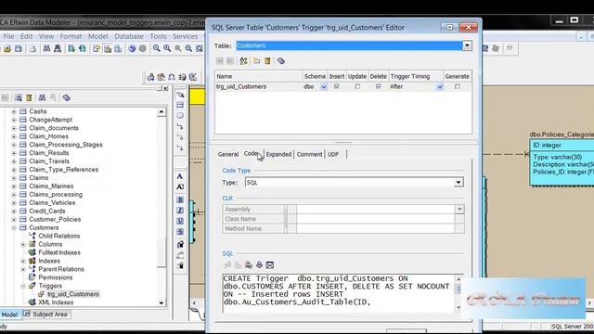The width and height of the screenshot is (594, 334).
Task: Toggle Bold using the B icon in the toolbox
Action: tap(180, 199)
